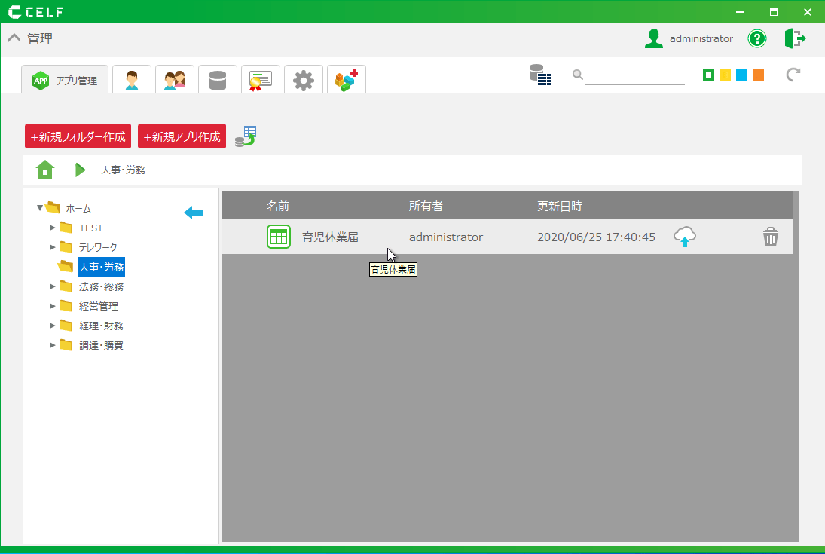Click the database sync icon beside 新規アプリ作成
This screenshot has height=554, width=825.
(x=246, y=136)
